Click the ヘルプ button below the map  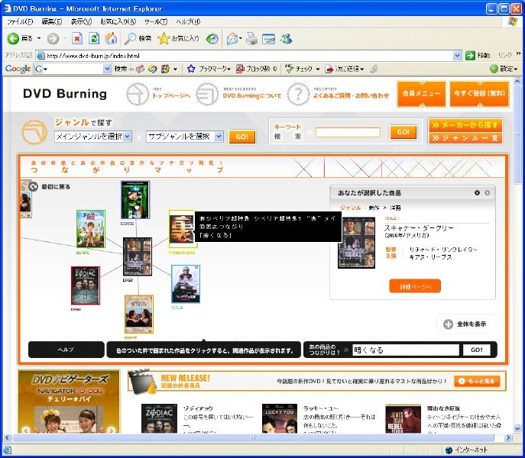pos(66,350)
